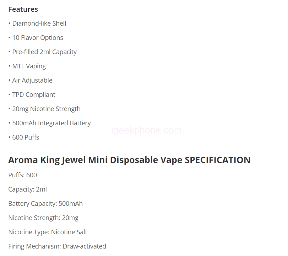Screen dimensions: 288x256
Task: Select the 10 Flavor Options bullet
Action: pyautogui.click(x=38, y=38)
